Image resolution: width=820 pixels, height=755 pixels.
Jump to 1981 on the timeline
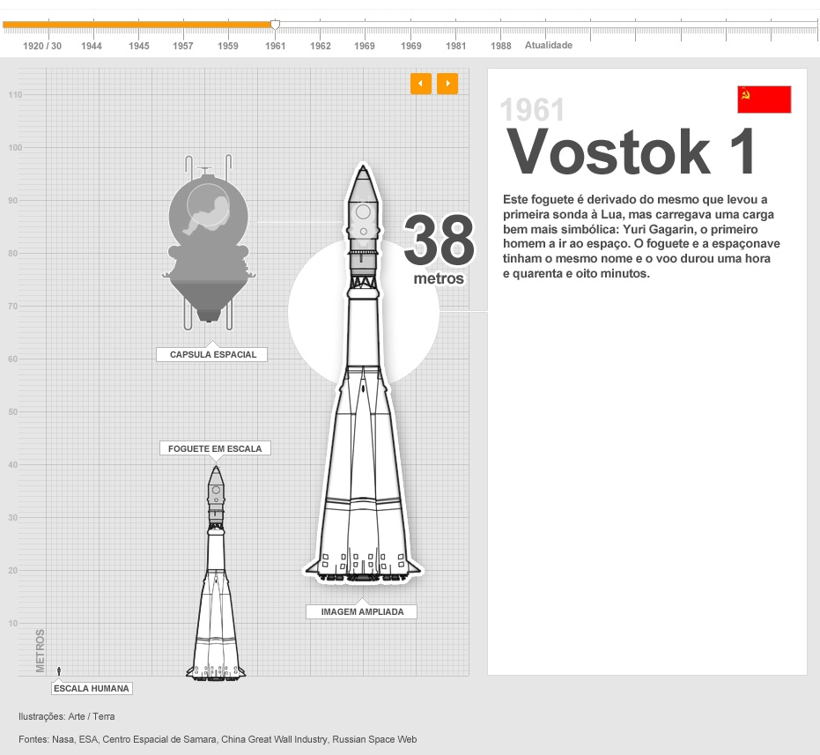click(456, 46)
